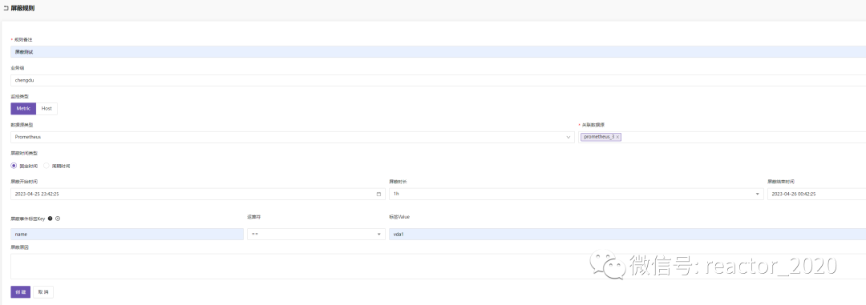Open the == operator dropdown
The height and width of the screenshot is (305, 866).
316,235
